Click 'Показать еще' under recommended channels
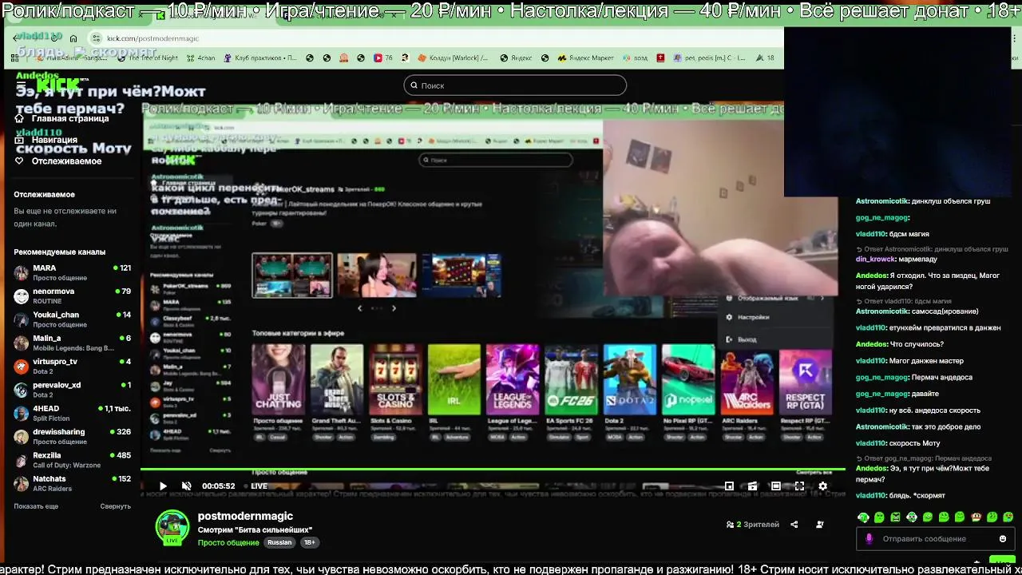The width and height of the screenshot is (1022, 575). [x=36, y=506]
